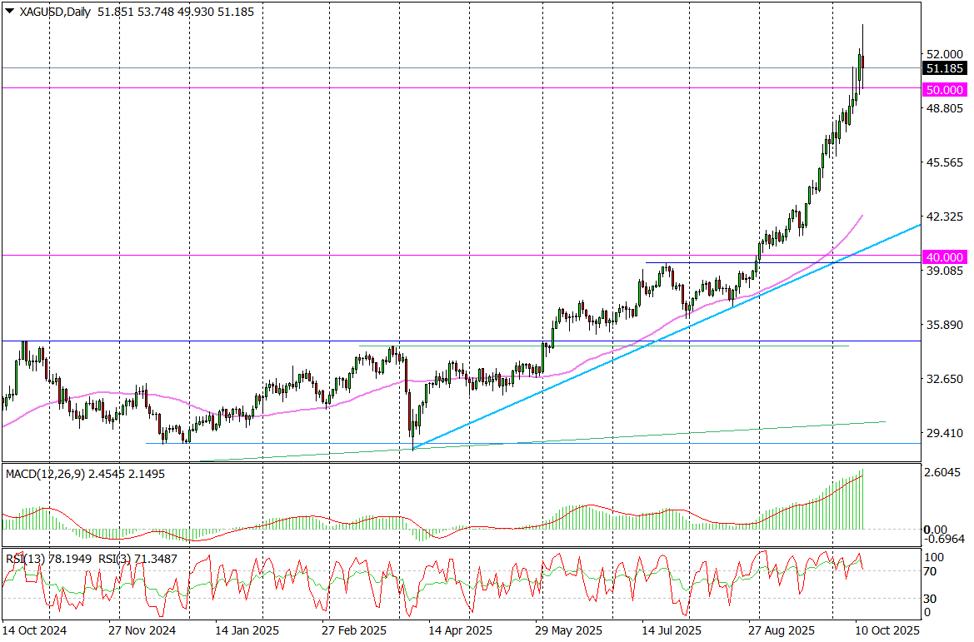Click the 29.410 price axis label
This screenshot has height=642, width=974.
click(x=943, y=433)
